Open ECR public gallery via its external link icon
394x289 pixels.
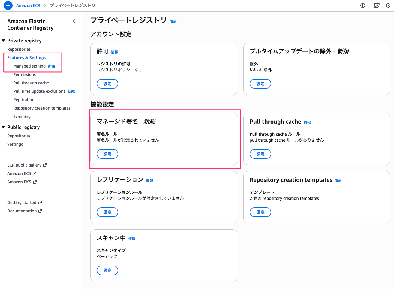click(x=45, y=165)
